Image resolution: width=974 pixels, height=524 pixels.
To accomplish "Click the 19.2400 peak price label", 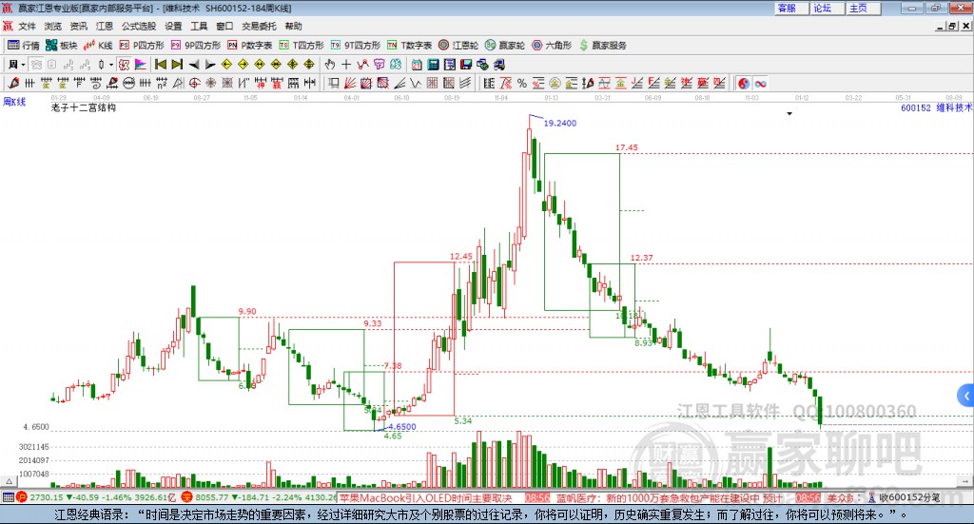I will (x=559, y=123).
